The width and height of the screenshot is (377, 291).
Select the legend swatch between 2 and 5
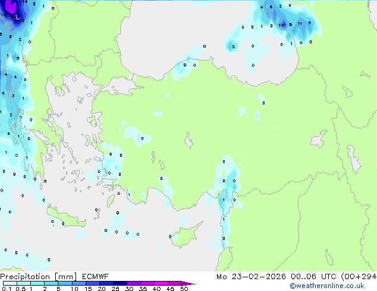coord(51,283)
